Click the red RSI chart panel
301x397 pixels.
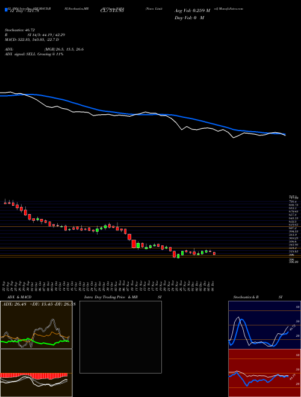[264, 373]
